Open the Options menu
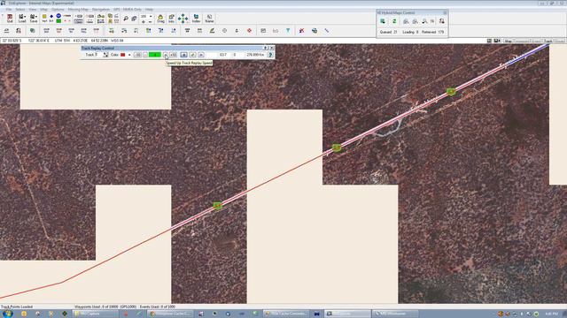This screenshot has height=318, width=567. pos(58,10)
